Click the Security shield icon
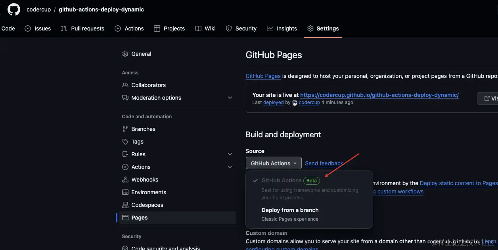The height and width of the screenshot is (250, 498). tap(229, 28)
